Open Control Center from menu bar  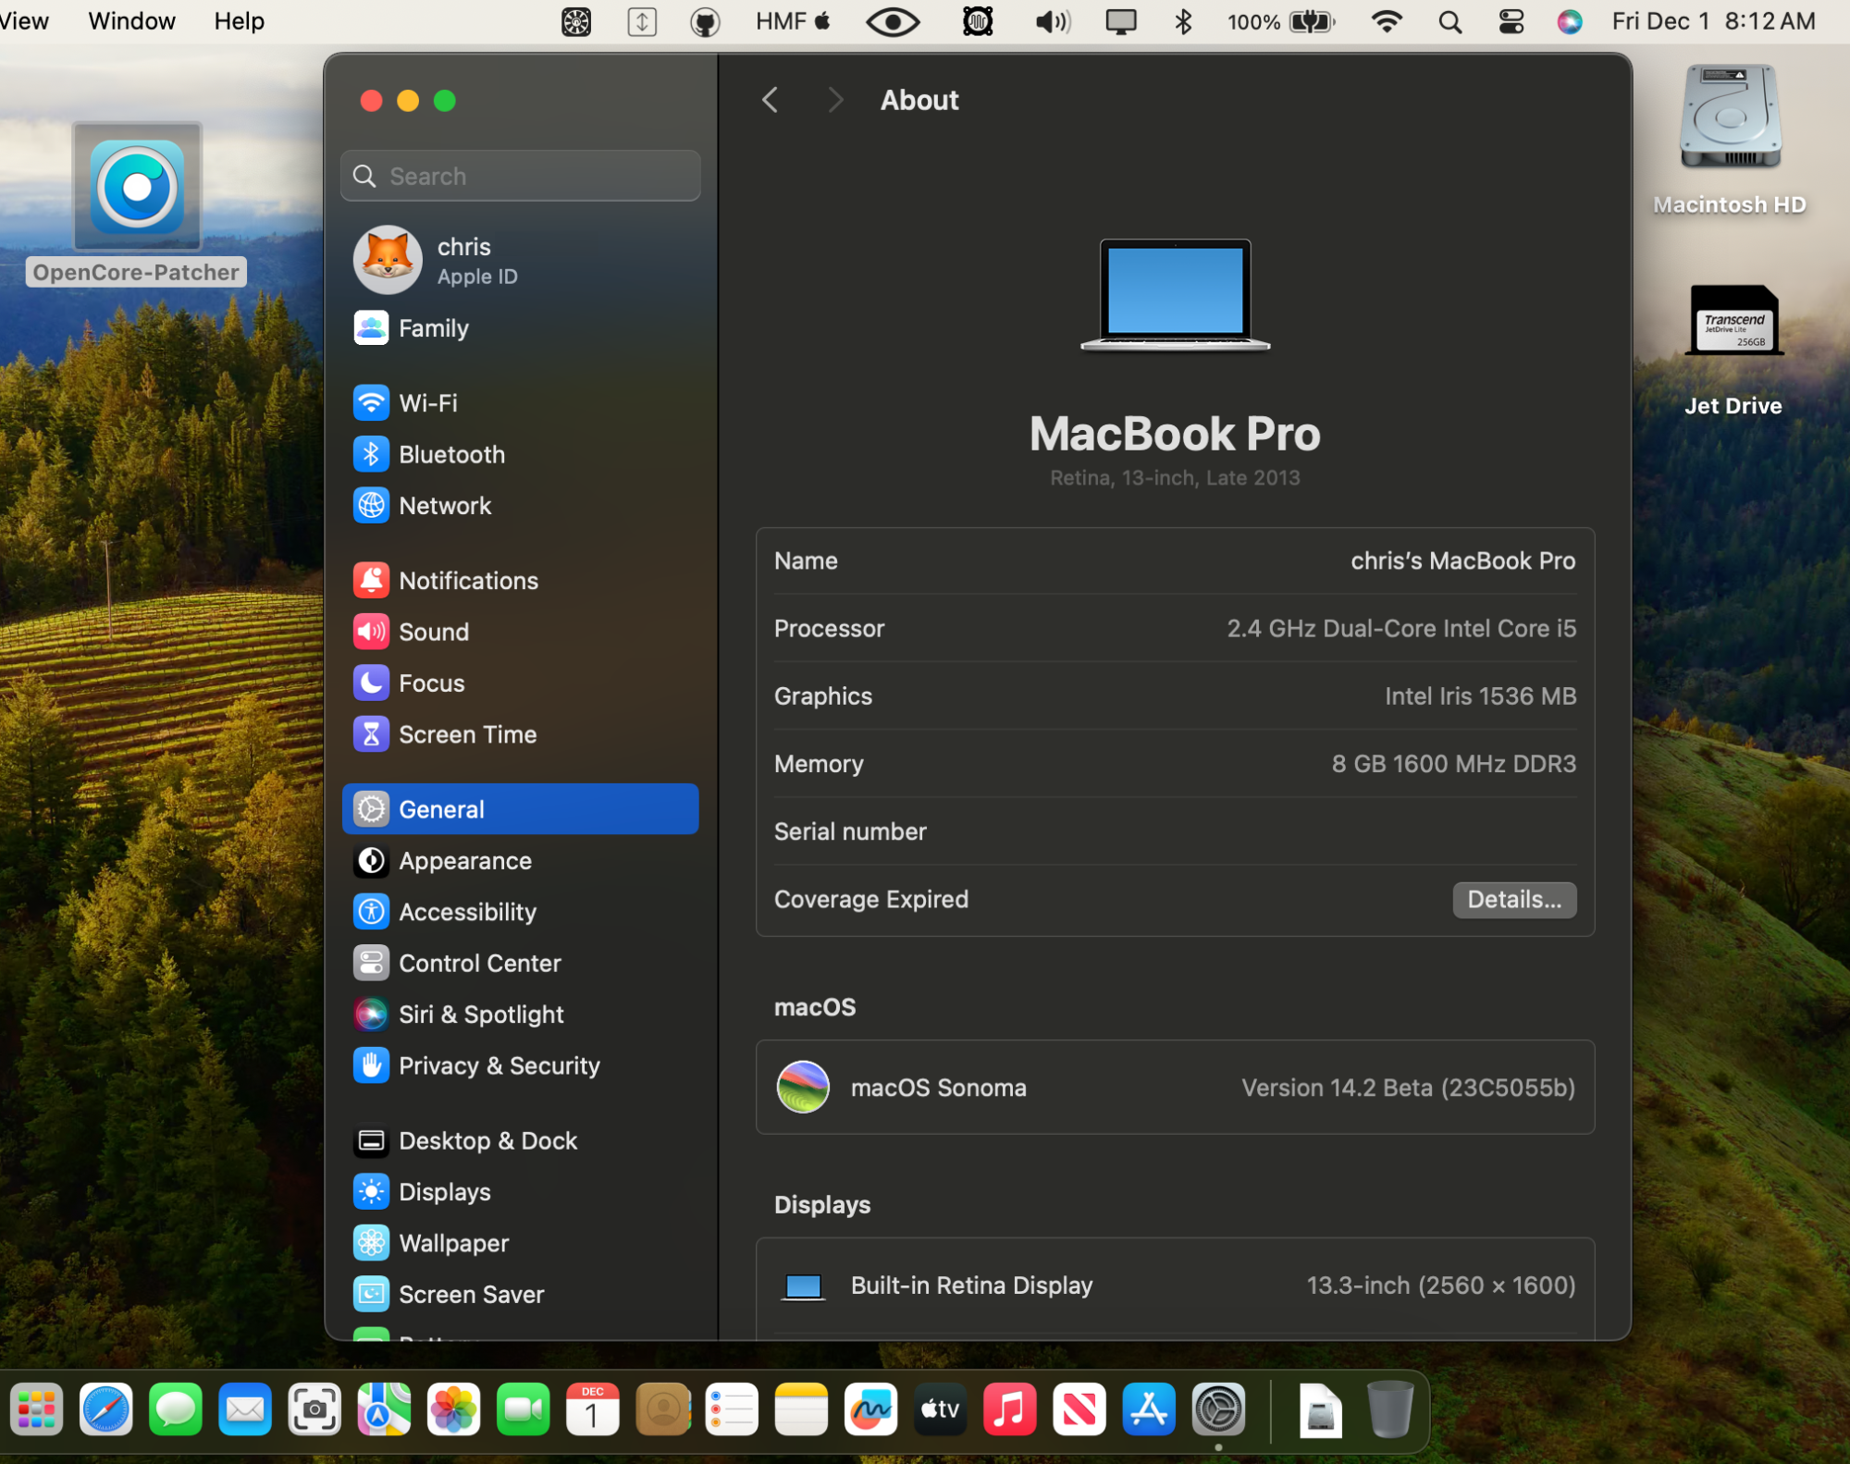1511,21
